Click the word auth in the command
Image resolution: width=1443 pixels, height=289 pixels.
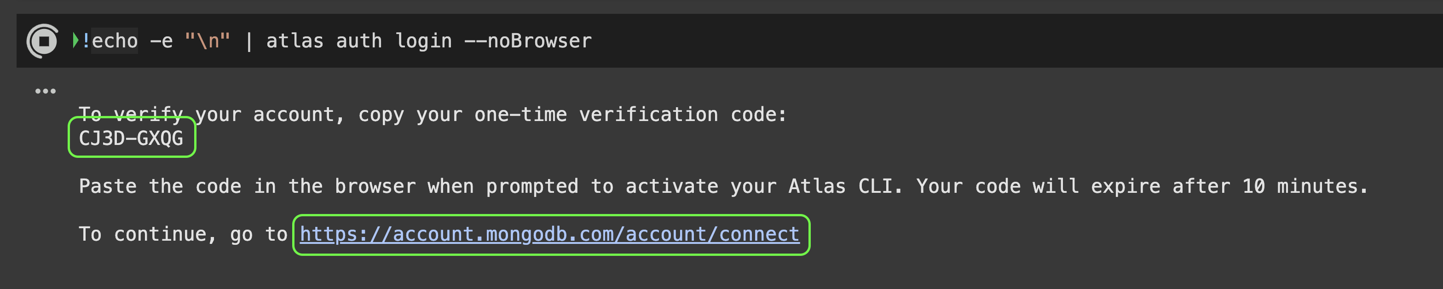(x=358, y=41)
